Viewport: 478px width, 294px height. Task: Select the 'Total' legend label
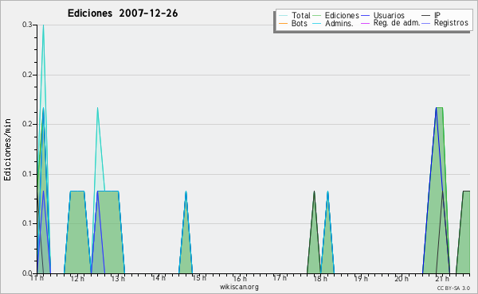point(301,15)
